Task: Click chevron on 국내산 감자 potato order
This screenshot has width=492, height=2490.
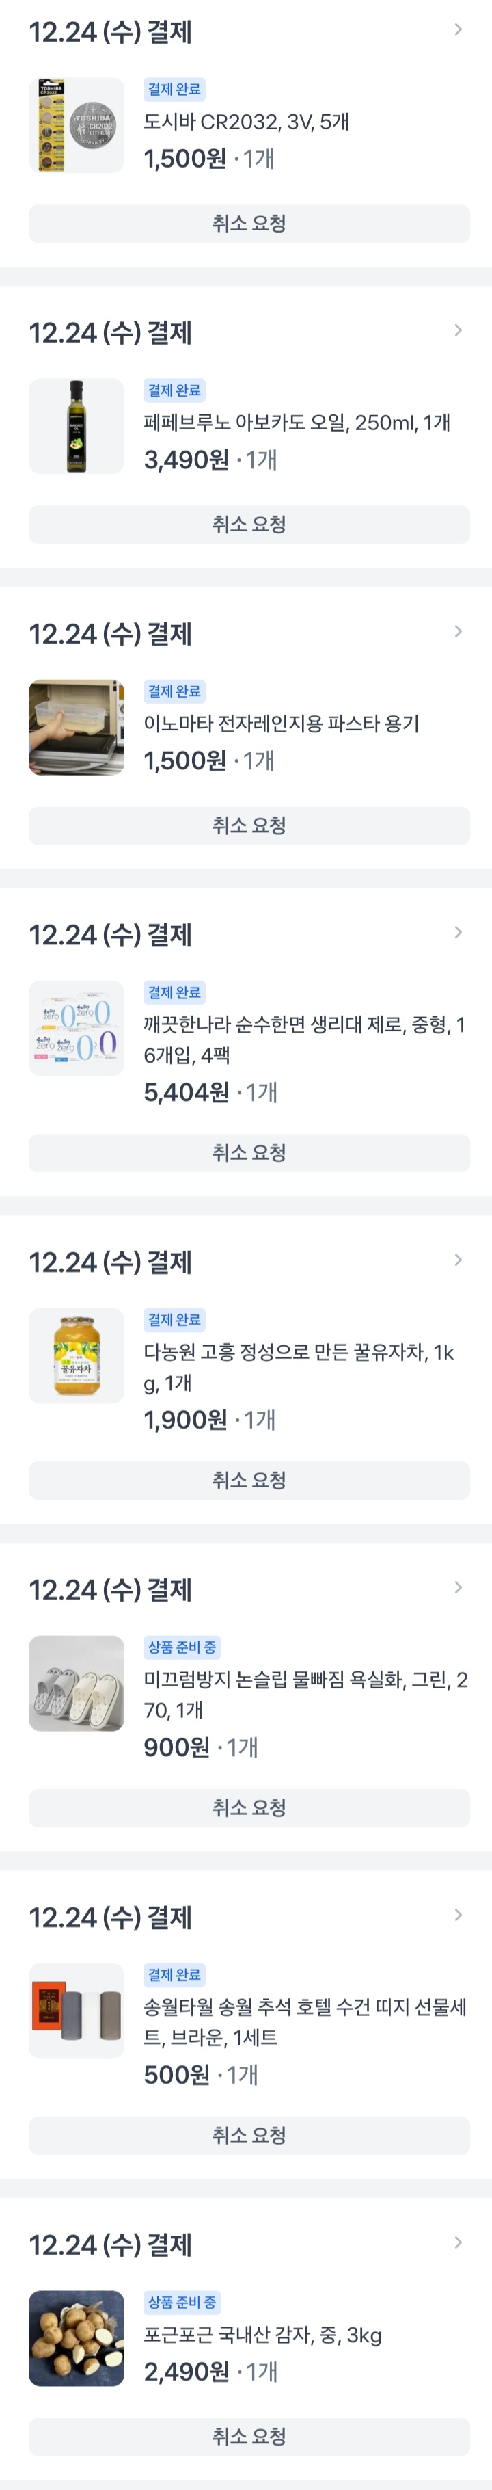Action: coord(458,2242)
